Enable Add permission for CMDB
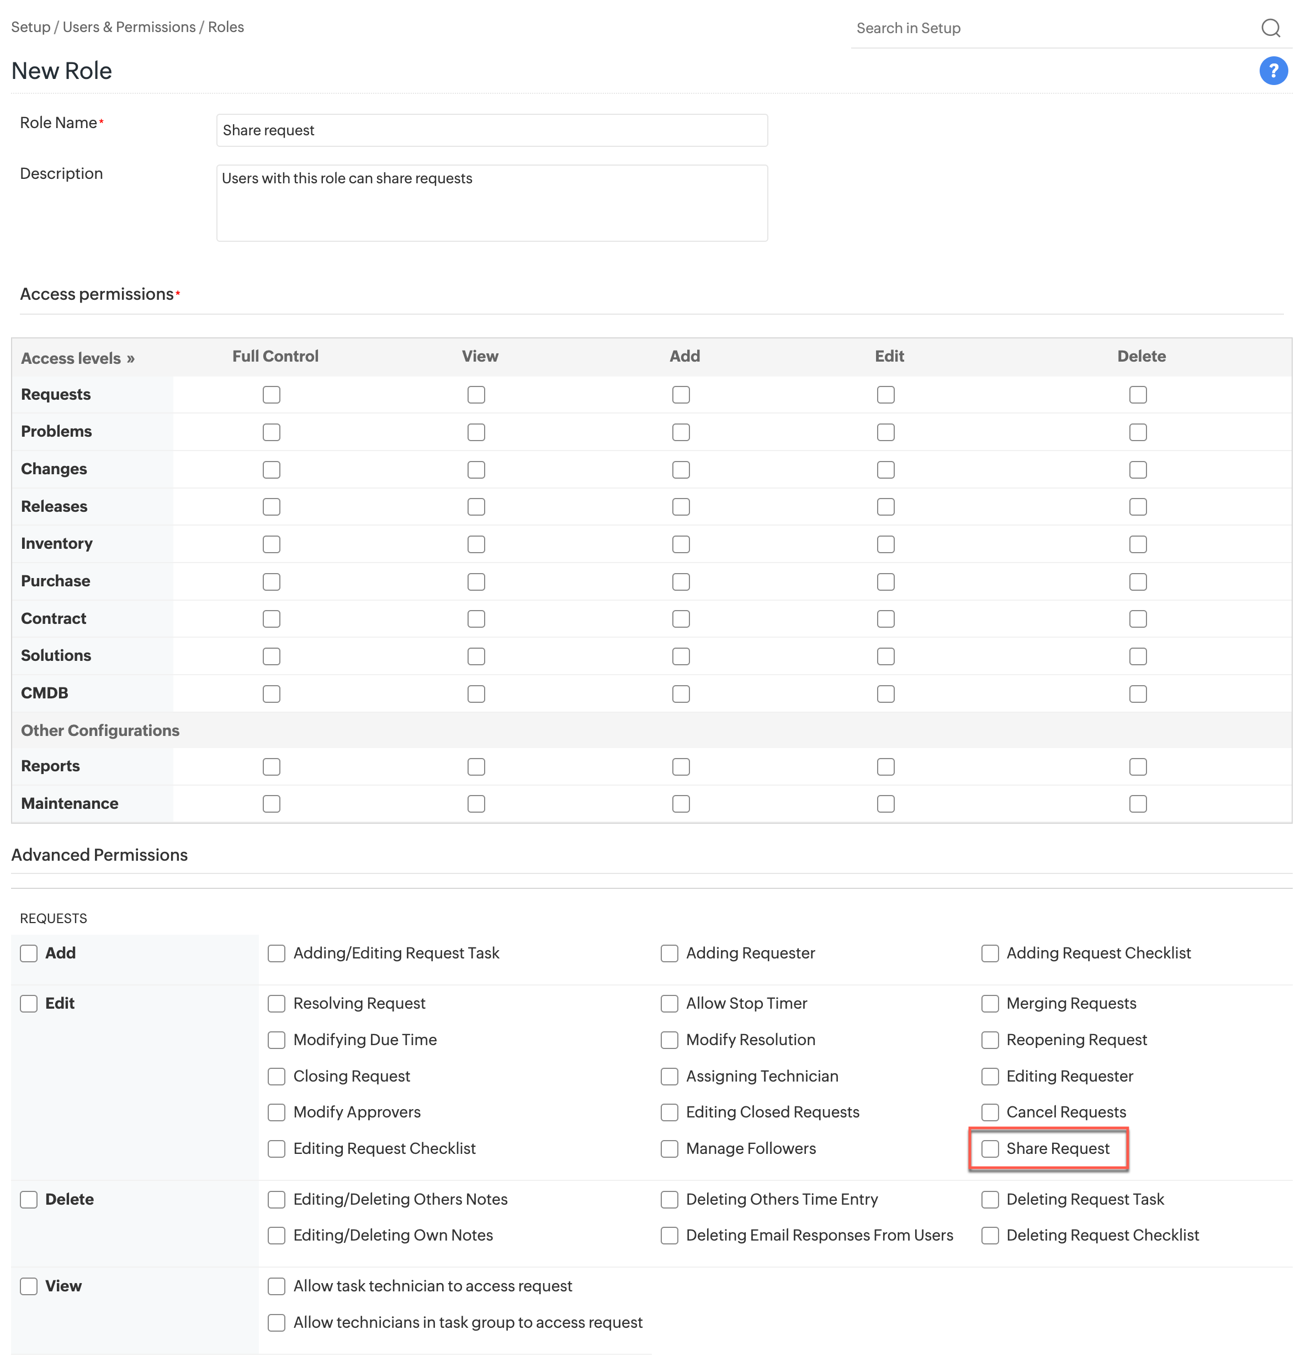Image resolution: width=1306 pixels, height=1367 pixels. pyautogui.click(x=681, y=693)
